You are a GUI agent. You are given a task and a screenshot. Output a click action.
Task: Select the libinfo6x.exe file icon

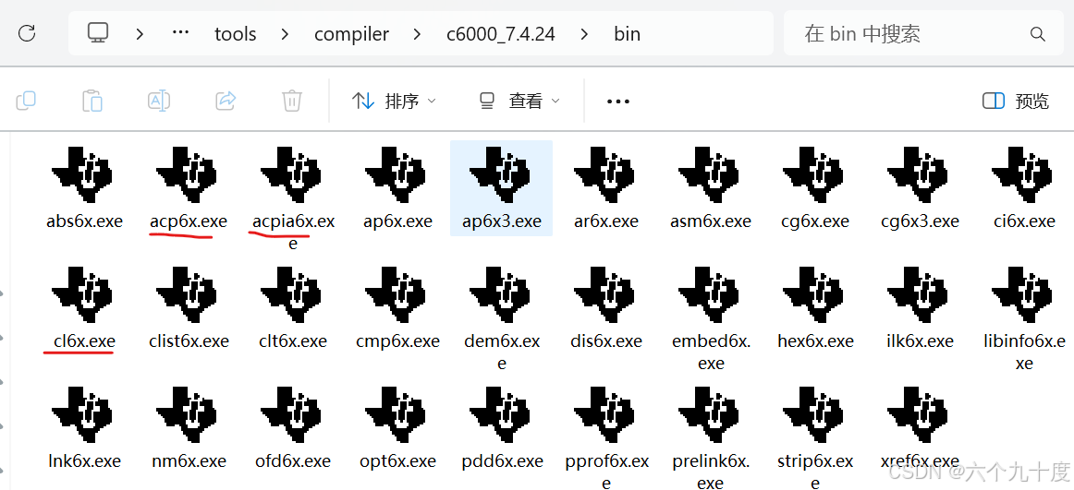[x=1022, y=294]
